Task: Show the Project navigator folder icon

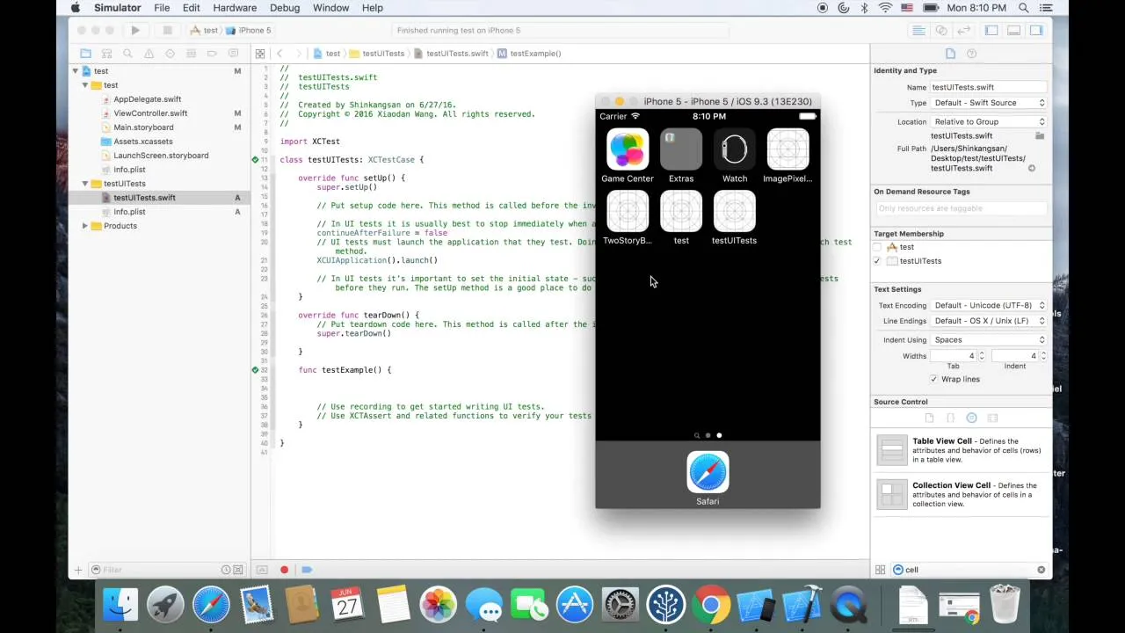Action: 85,54
